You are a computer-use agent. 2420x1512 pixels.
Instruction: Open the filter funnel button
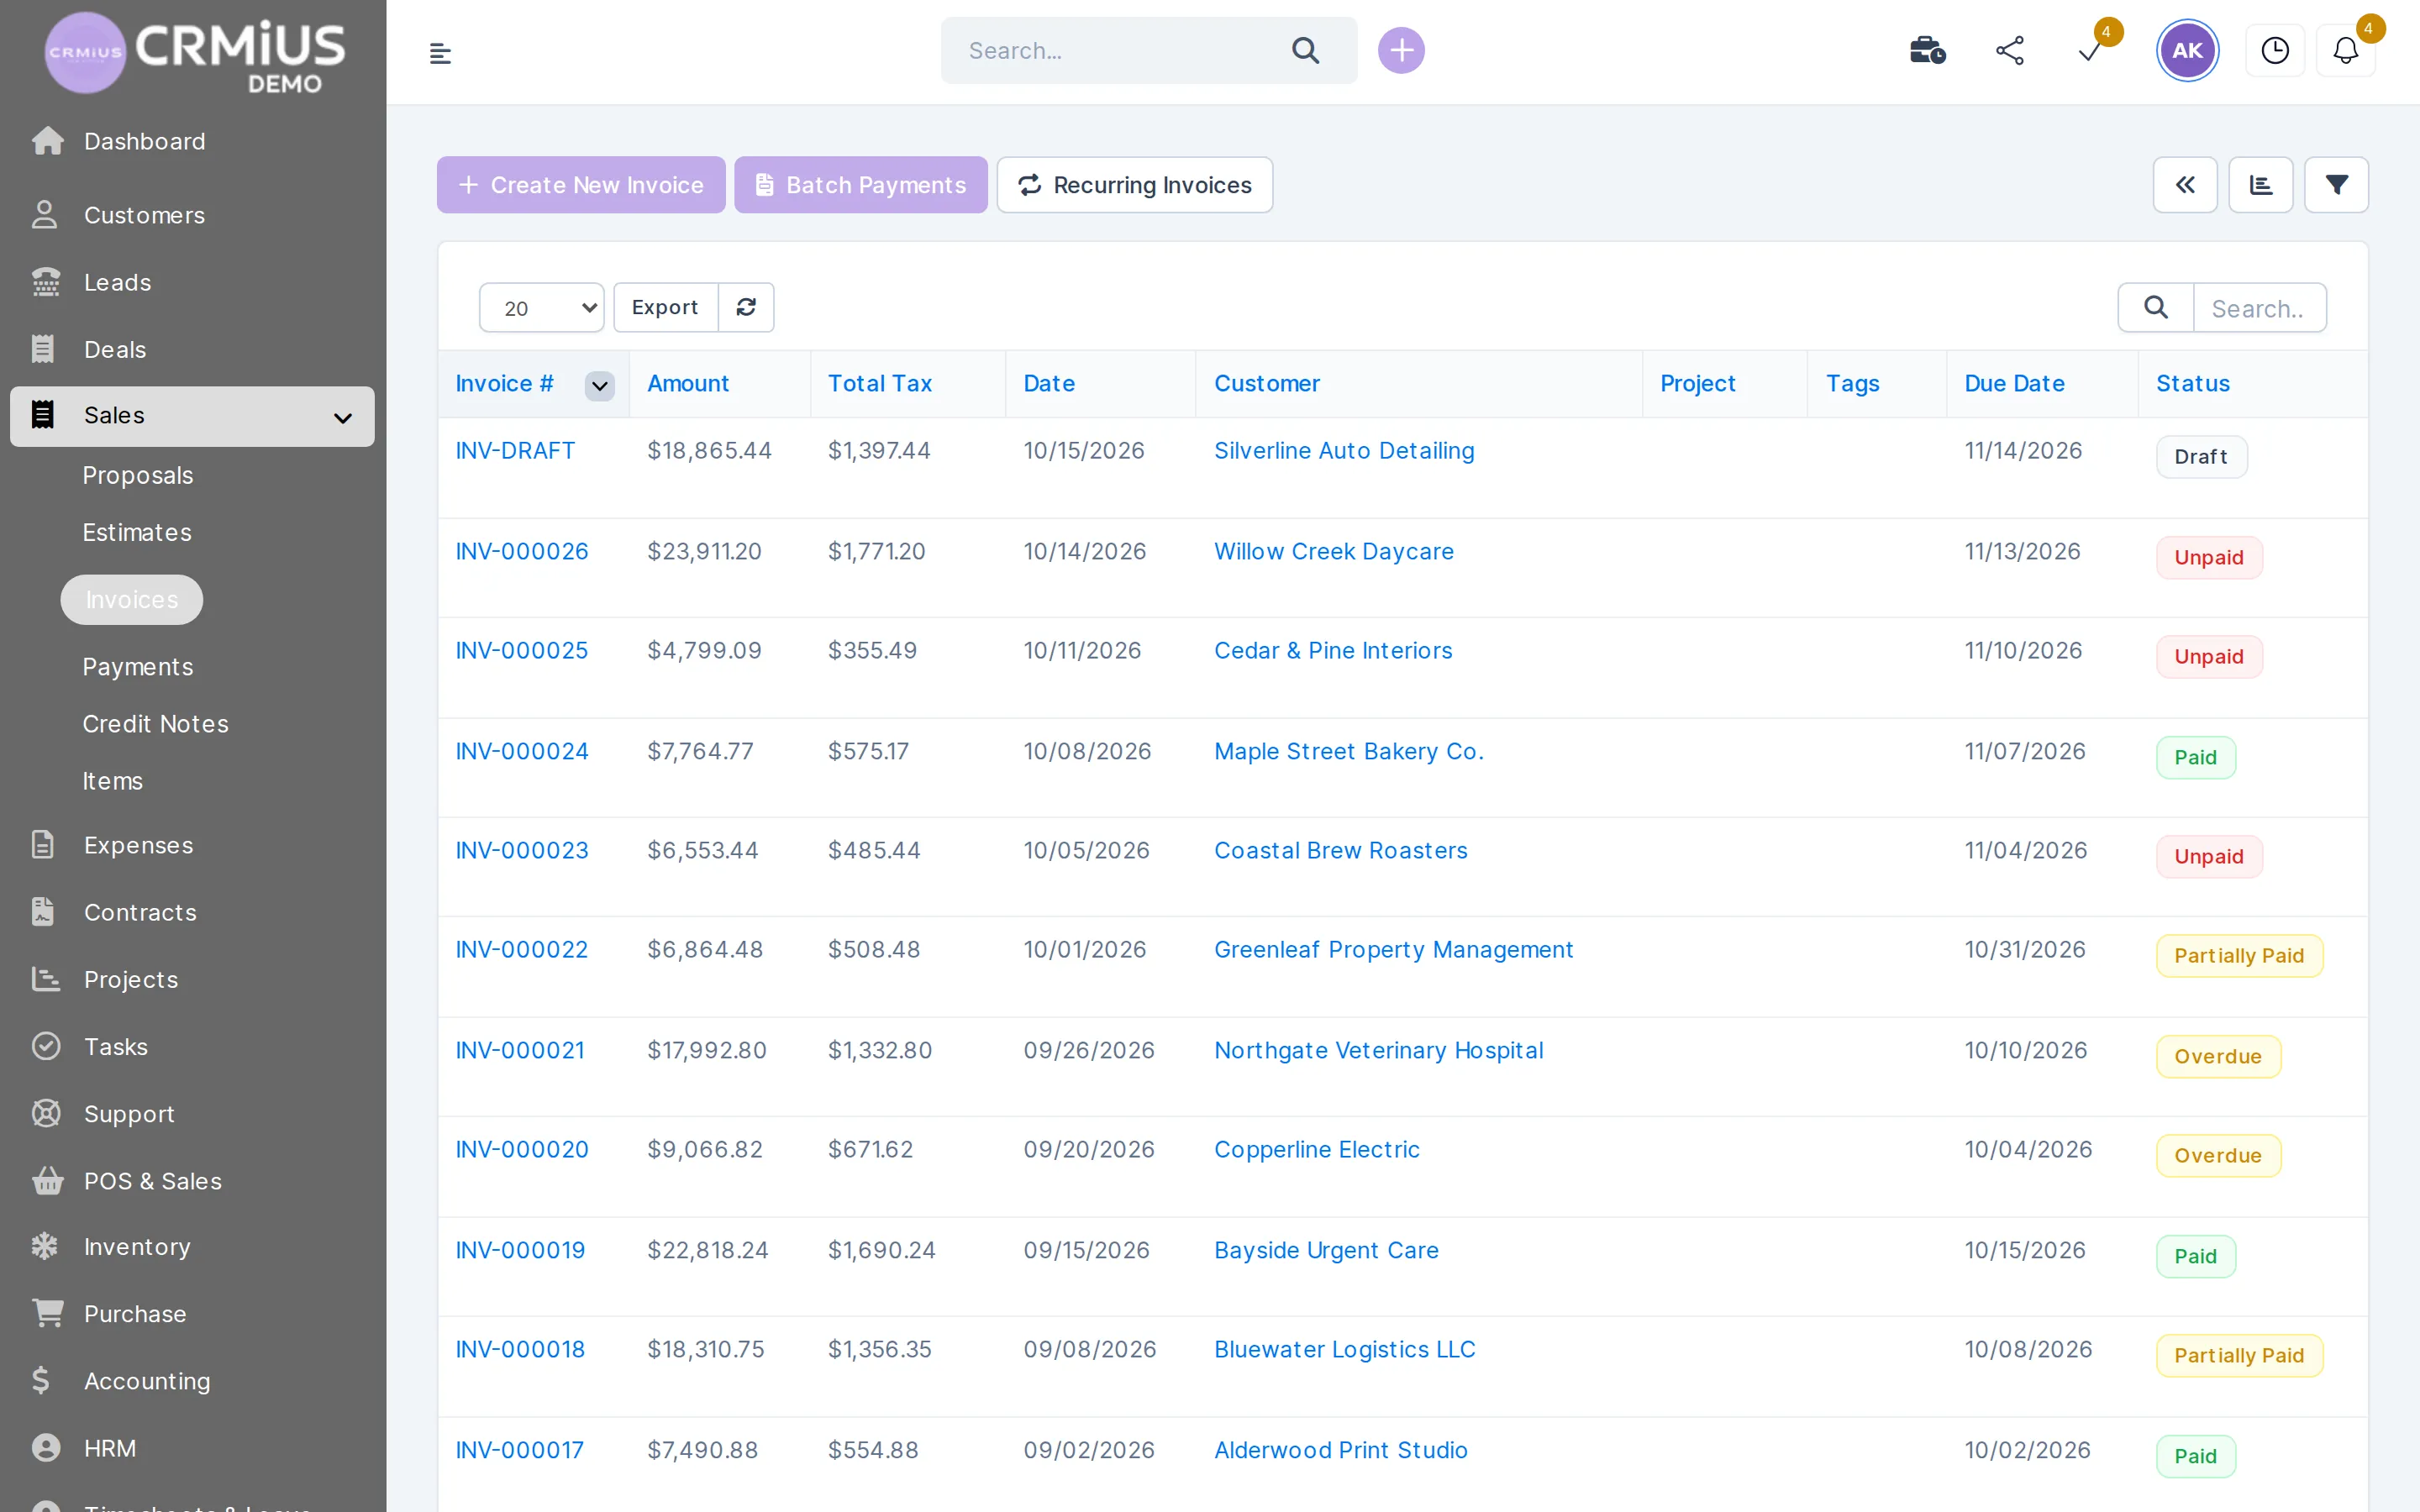click(2336, 185)
